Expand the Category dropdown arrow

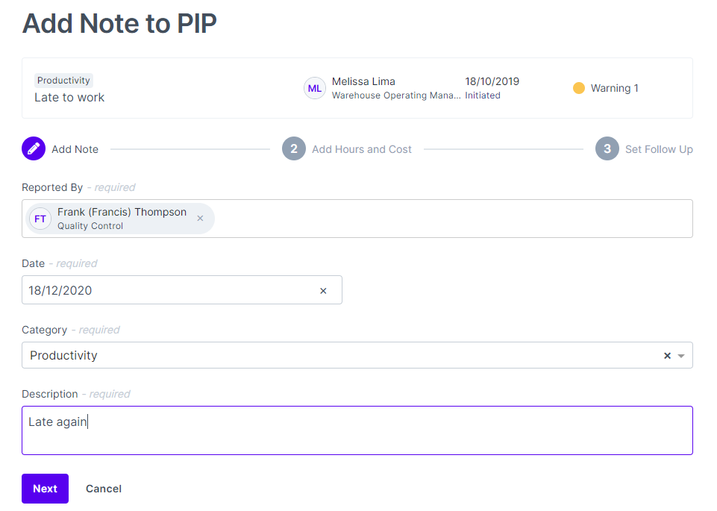[681, 356]
